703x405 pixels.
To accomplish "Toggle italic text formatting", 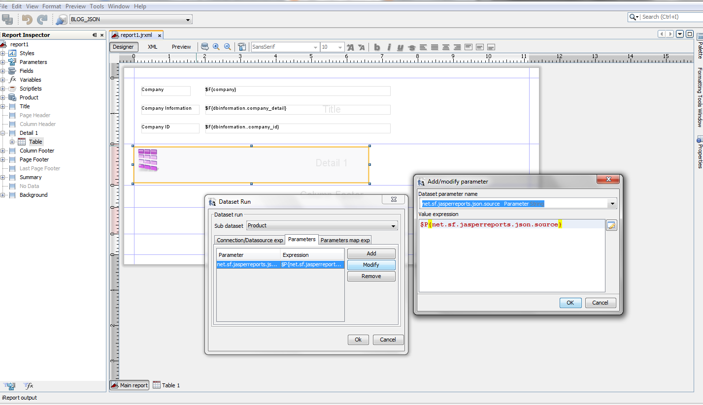I will coord(389,47).
